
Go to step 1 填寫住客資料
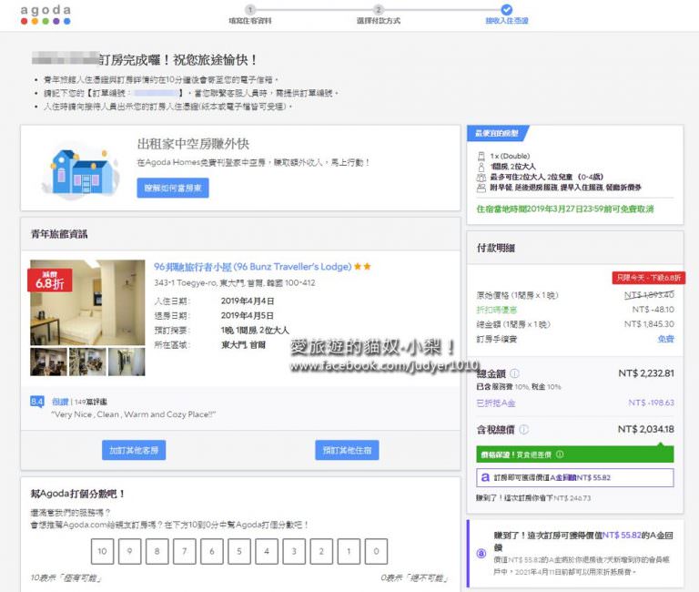click(250, 15)
